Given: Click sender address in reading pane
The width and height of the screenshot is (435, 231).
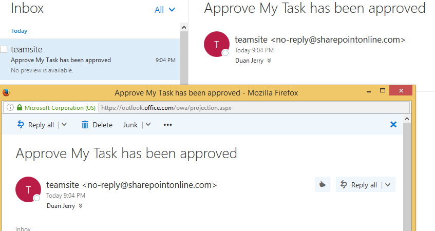Looking at the screenshot, I should 338,40.
